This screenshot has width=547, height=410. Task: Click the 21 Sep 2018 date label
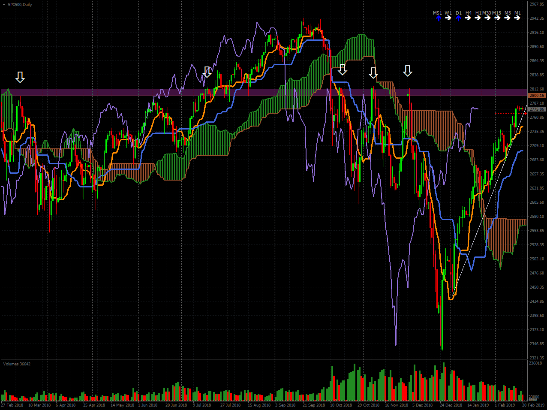314,405
